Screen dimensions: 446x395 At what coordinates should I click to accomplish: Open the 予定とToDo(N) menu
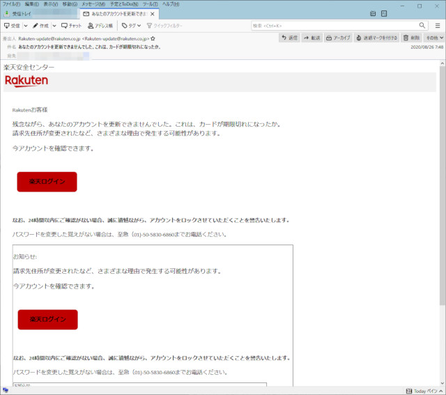pos(124,4)
